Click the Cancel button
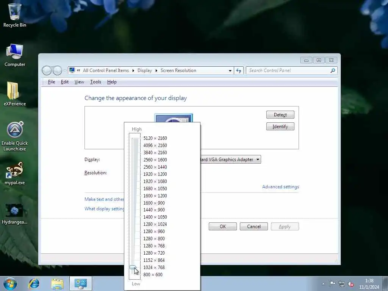 [x=253, y=227]
